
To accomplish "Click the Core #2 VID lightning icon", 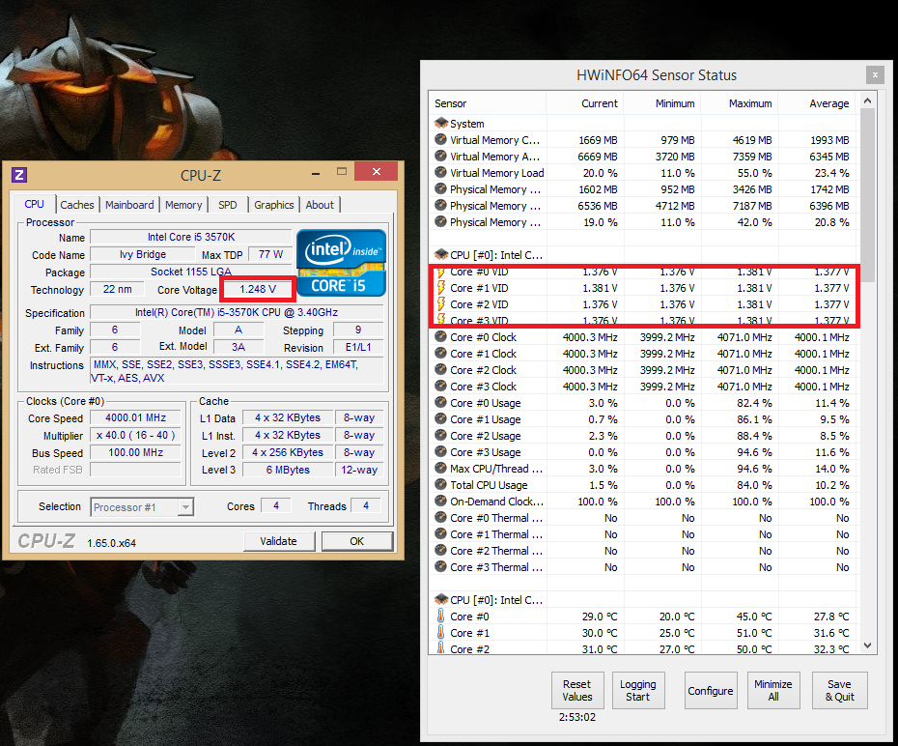I will pos(441,303).
